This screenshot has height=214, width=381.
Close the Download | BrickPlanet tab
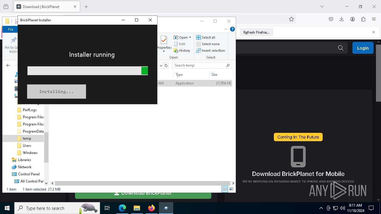75,7
